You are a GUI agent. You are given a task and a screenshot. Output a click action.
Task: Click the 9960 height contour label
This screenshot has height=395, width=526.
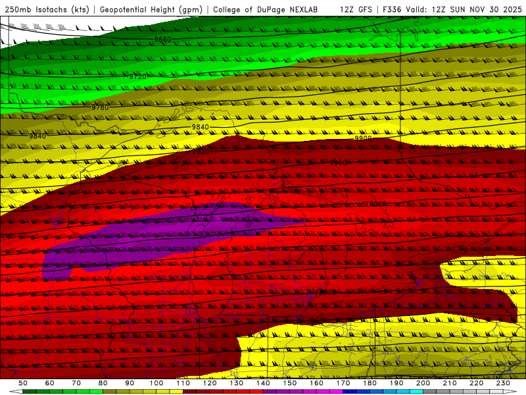point(338,163)
